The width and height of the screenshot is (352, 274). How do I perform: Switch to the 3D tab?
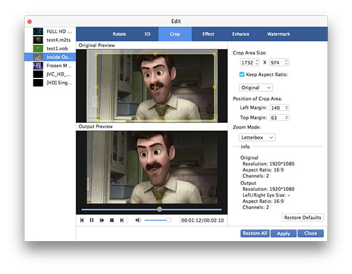pos(147,34)
